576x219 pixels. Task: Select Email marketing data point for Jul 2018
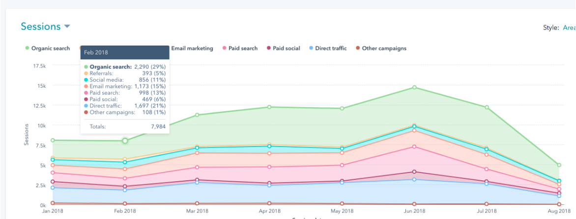[x=487, y=154]
